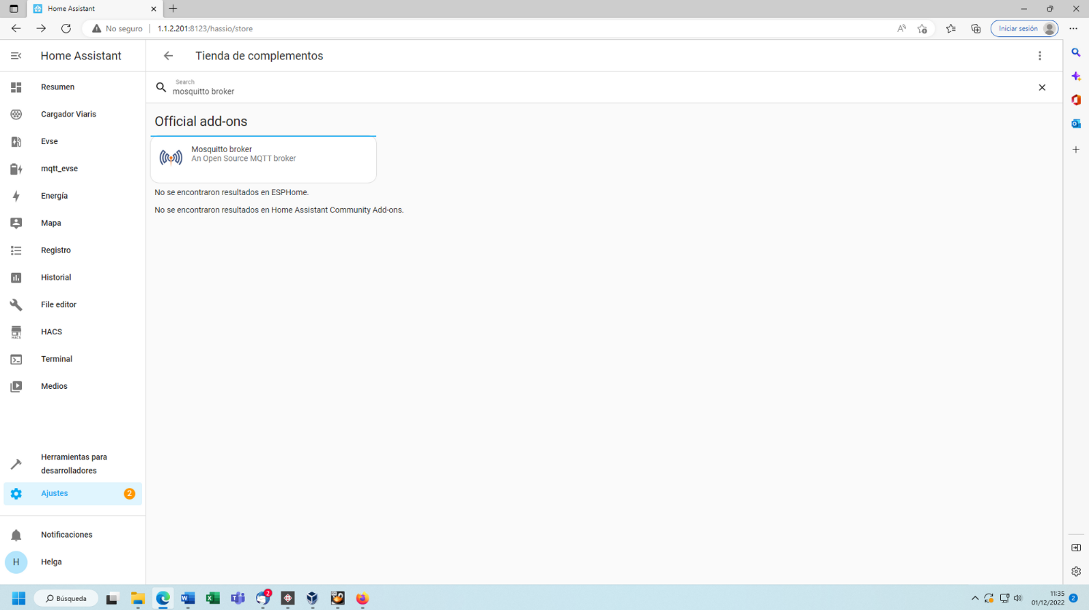Open taskbar Búsqueda search box
The height and width of the screenshot is (610, 1089).
[66, 598]
